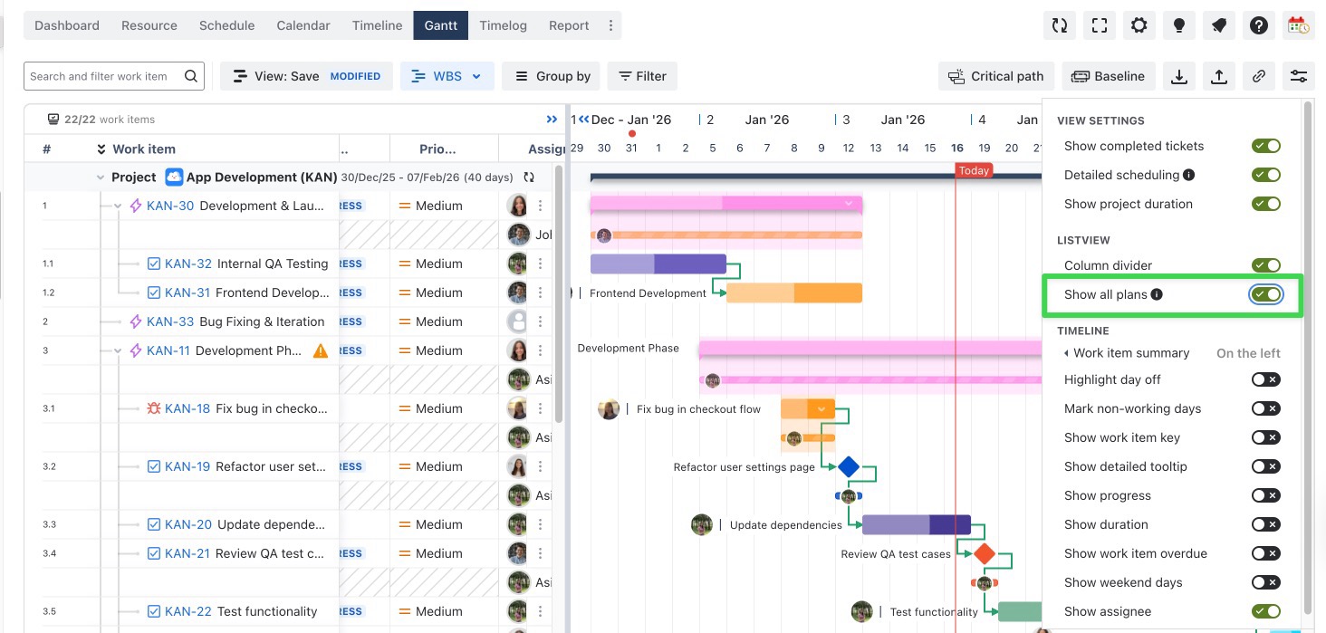Open the WBS dropdown
Image resolution: width=1326 pixels, height=633 pixels.
pyautogui.click(x=447, y=76)
